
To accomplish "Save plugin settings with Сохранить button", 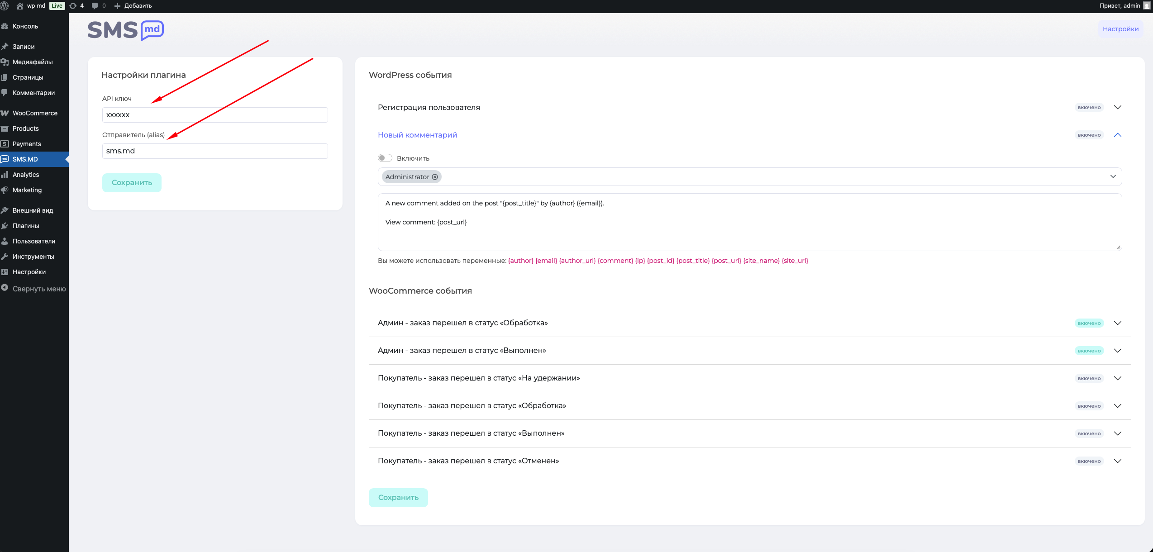I will [x=132, y=183].
